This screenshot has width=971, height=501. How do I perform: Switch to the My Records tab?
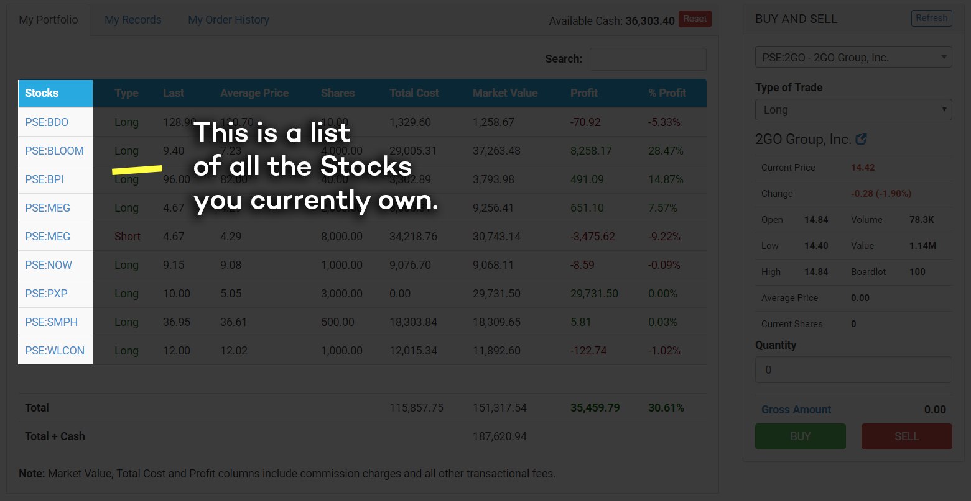133,20
